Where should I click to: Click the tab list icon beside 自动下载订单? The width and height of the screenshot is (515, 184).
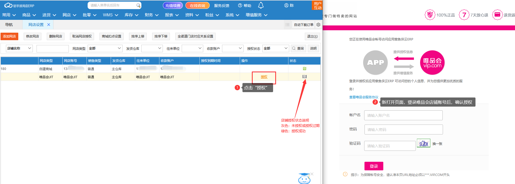pyautogui.click(x=287, y=25)
